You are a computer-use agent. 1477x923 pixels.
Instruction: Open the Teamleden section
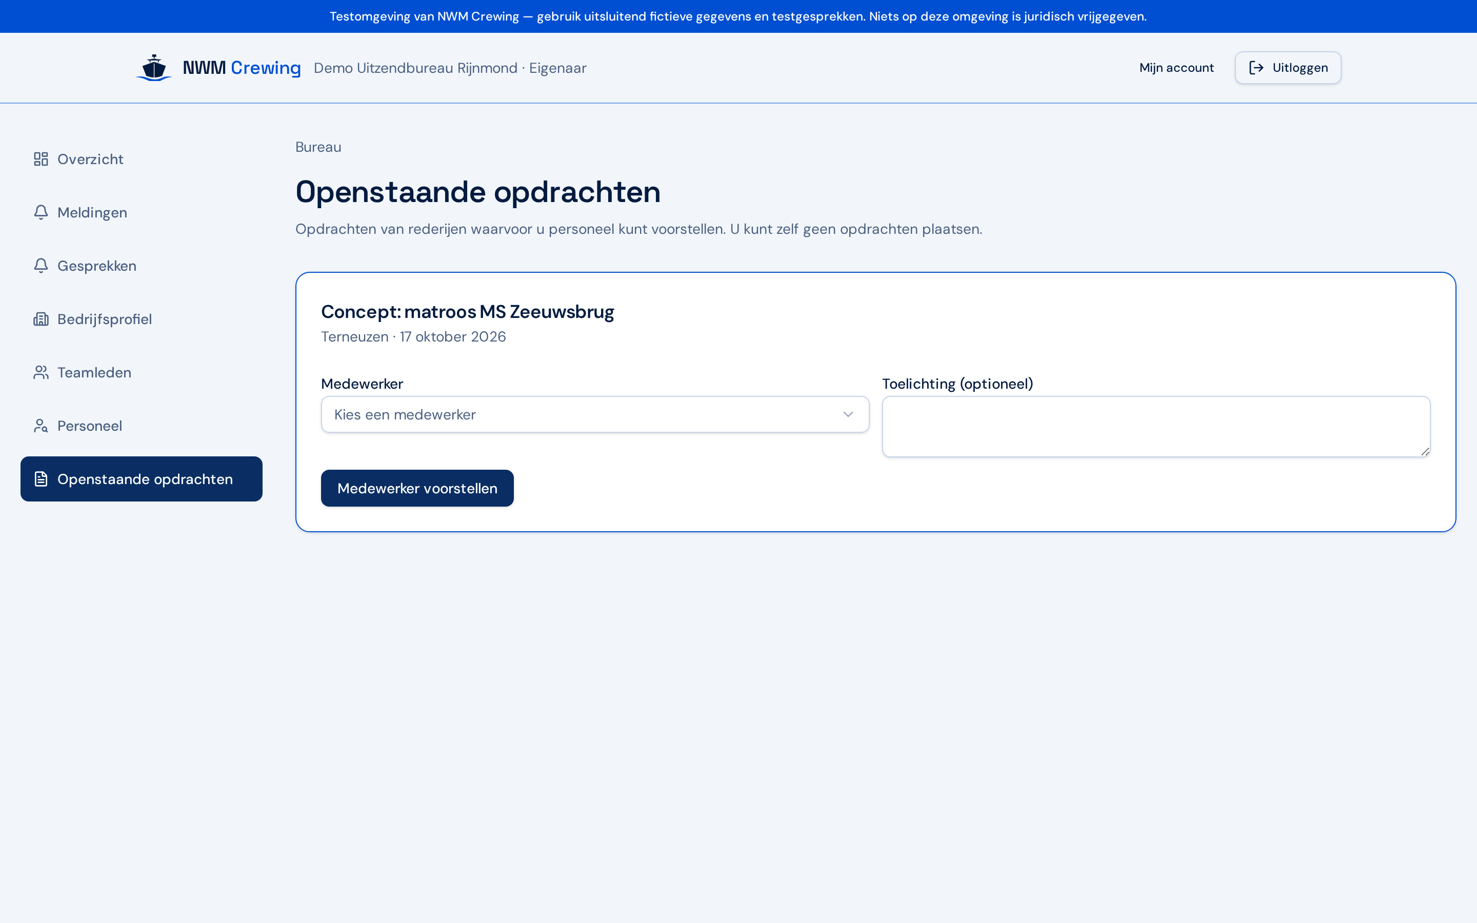tap(142, 372)
